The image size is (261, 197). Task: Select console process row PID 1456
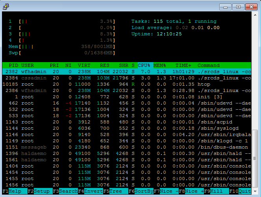click(x=127, y=185)
